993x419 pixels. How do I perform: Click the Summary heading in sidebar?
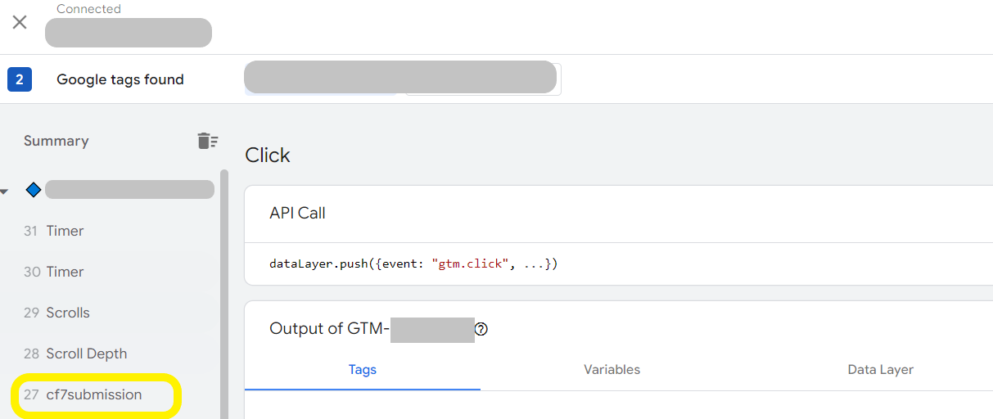pyautogui.click(x=56, y=141)
